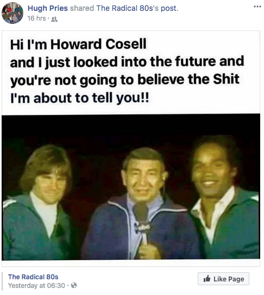Click the caption line "I'm about to tell you!!"
The image size is (264, 295).
pyautogui.click(x=80, y=98)
